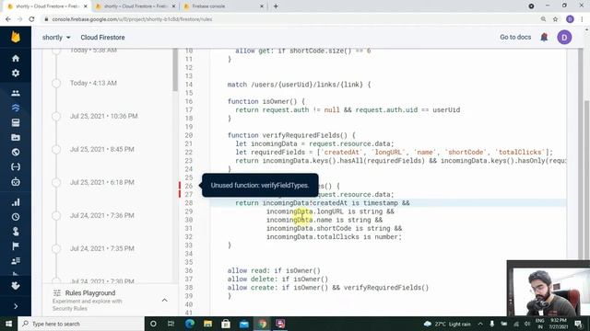Screen dimensions: 590x331
Task: Click 'incomingData.longURL is string' line
Action: pos(330,211)
